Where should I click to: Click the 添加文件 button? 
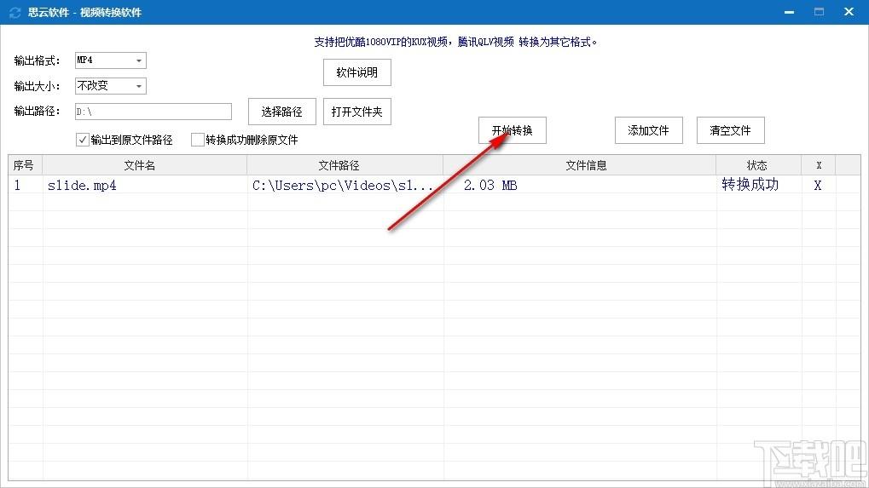point(648,130)
